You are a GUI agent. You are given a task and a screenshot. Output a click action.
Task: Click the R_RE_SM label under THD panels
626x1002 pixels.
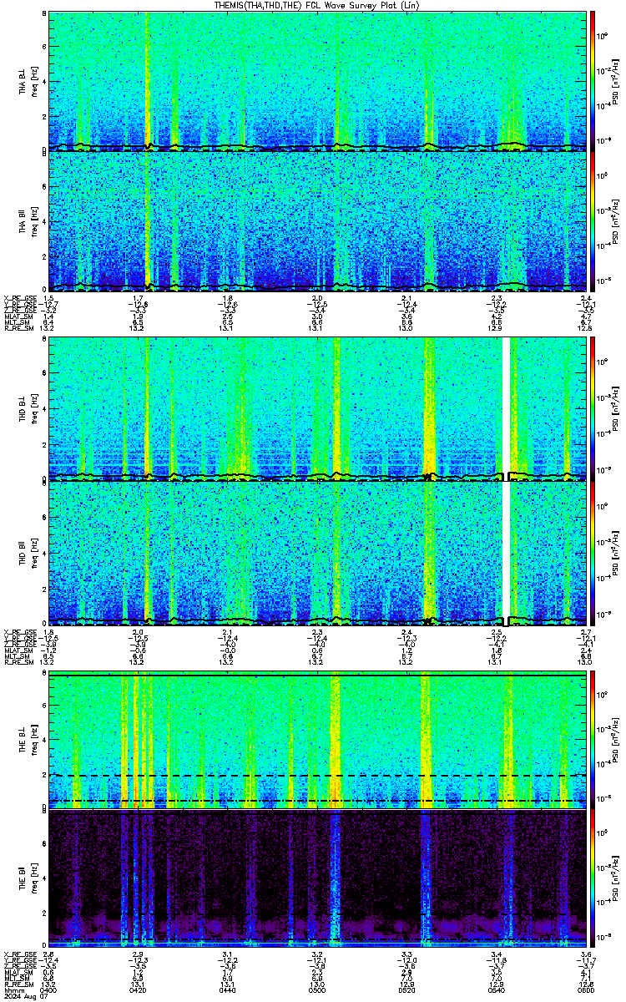(18, 662)
